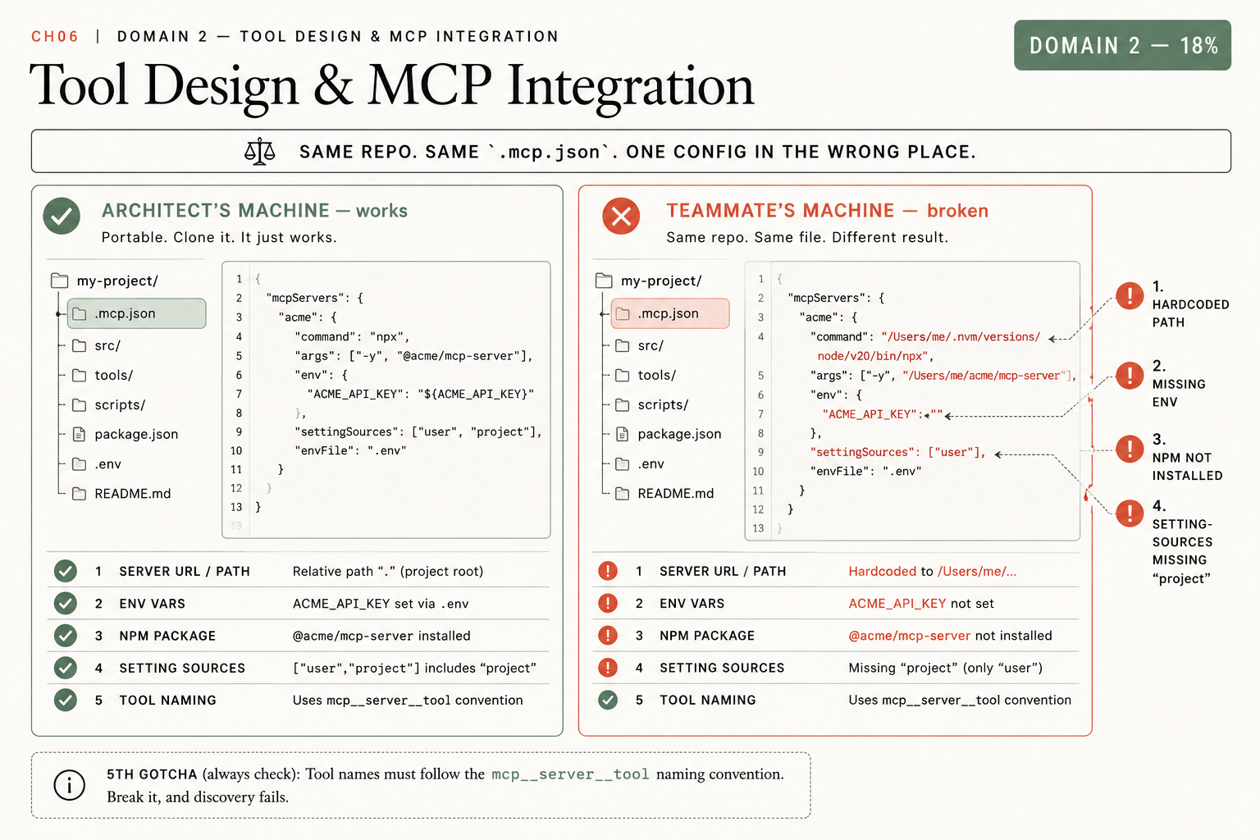Click the my-project folder icon in teammate tree
This screenshot has width=1260, height=840.
(x=604, y=281)
